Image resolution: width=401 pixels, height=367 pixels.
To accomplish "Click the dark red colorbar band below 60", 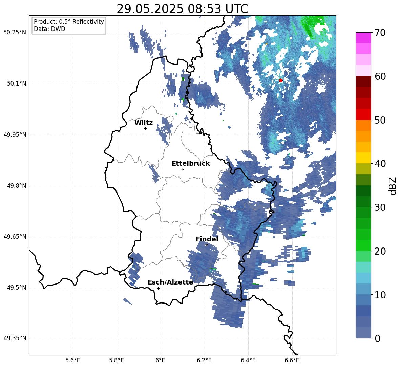I will point(363,81).
